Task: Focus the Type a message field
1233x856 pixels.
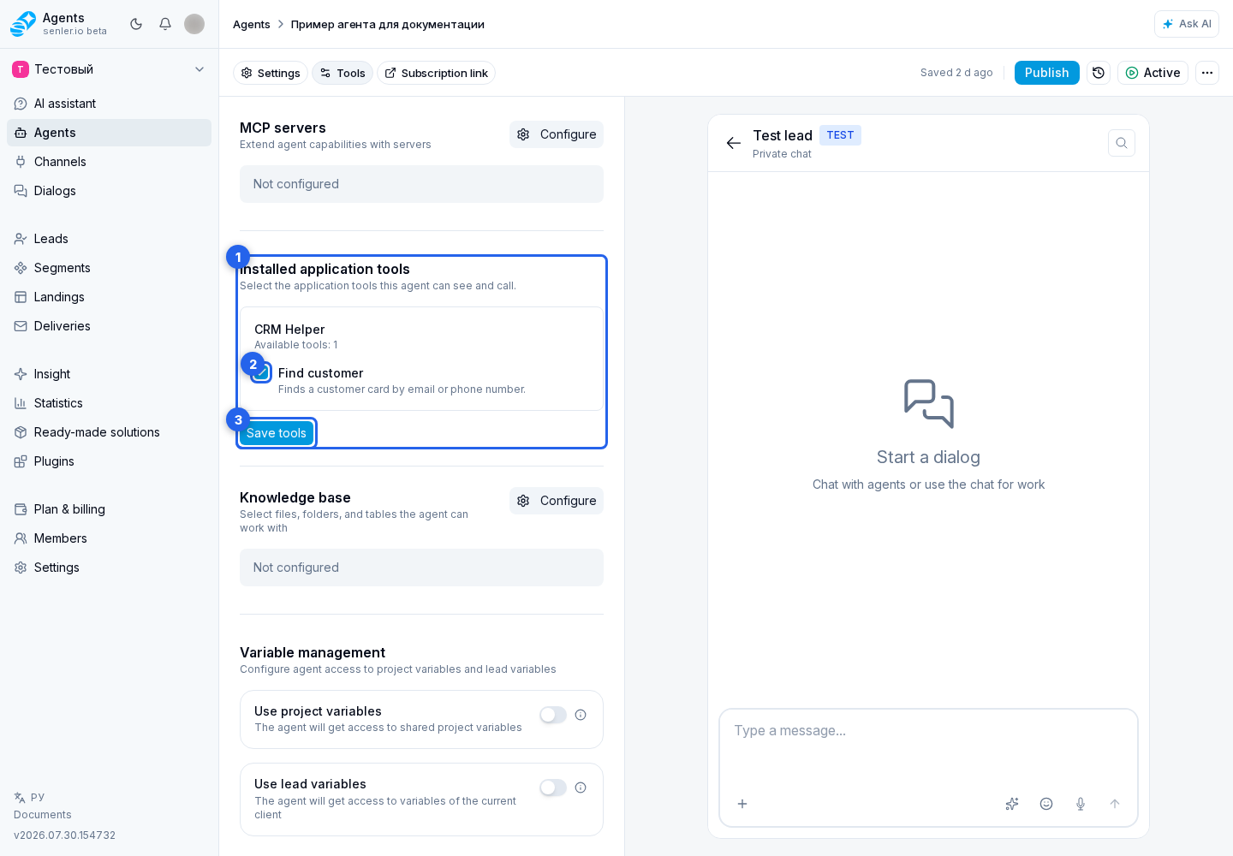Action: point(928,746)
